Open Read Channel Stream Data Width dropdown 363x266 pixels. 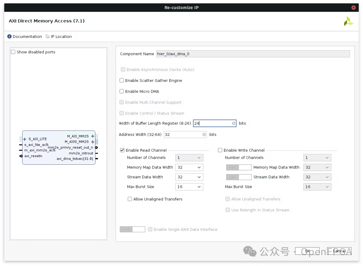(x=189, y=177)
